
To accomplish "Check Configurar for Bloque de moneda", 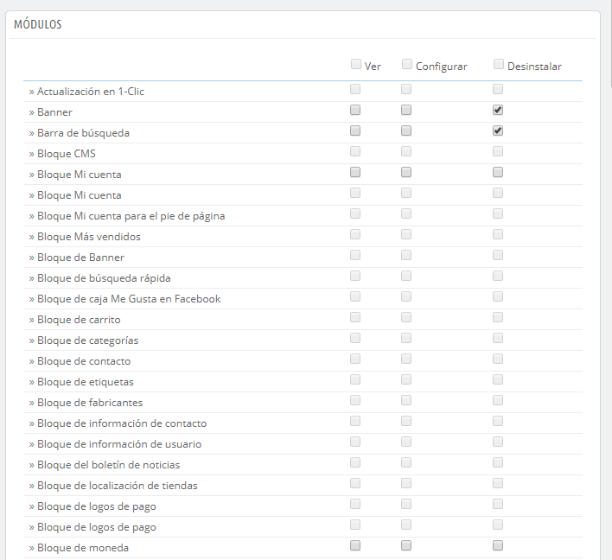I will coord(406,546).
